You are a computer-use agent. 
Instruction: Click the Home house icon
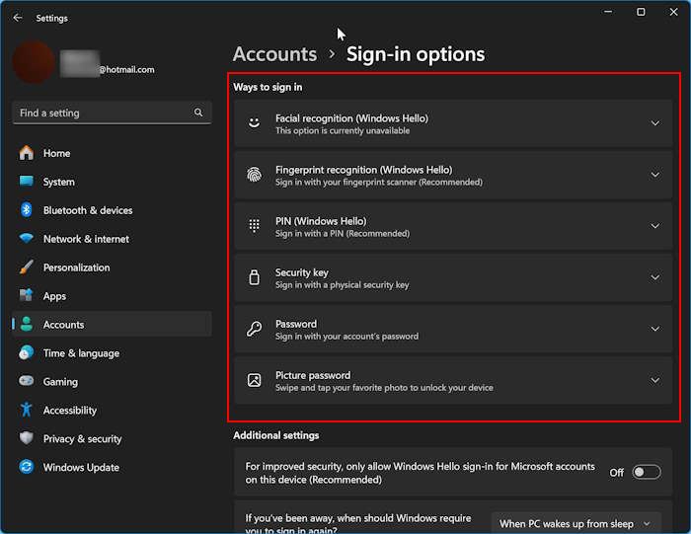click(27, 153)
